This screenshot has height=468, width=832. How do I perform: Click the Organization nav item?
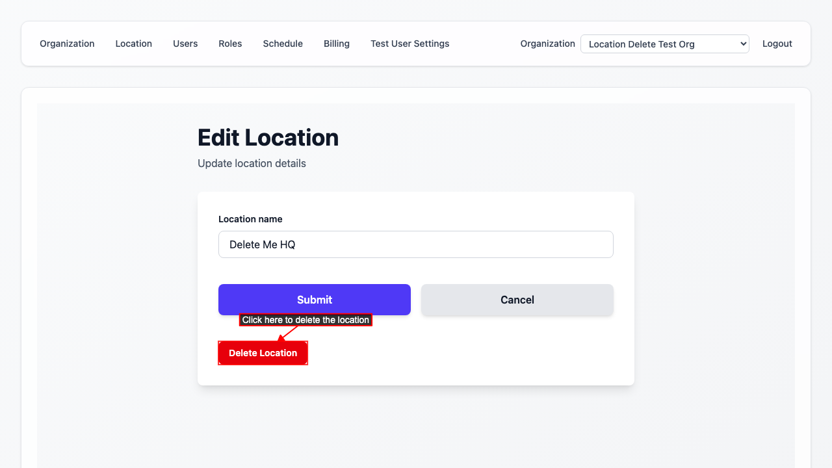67,44
